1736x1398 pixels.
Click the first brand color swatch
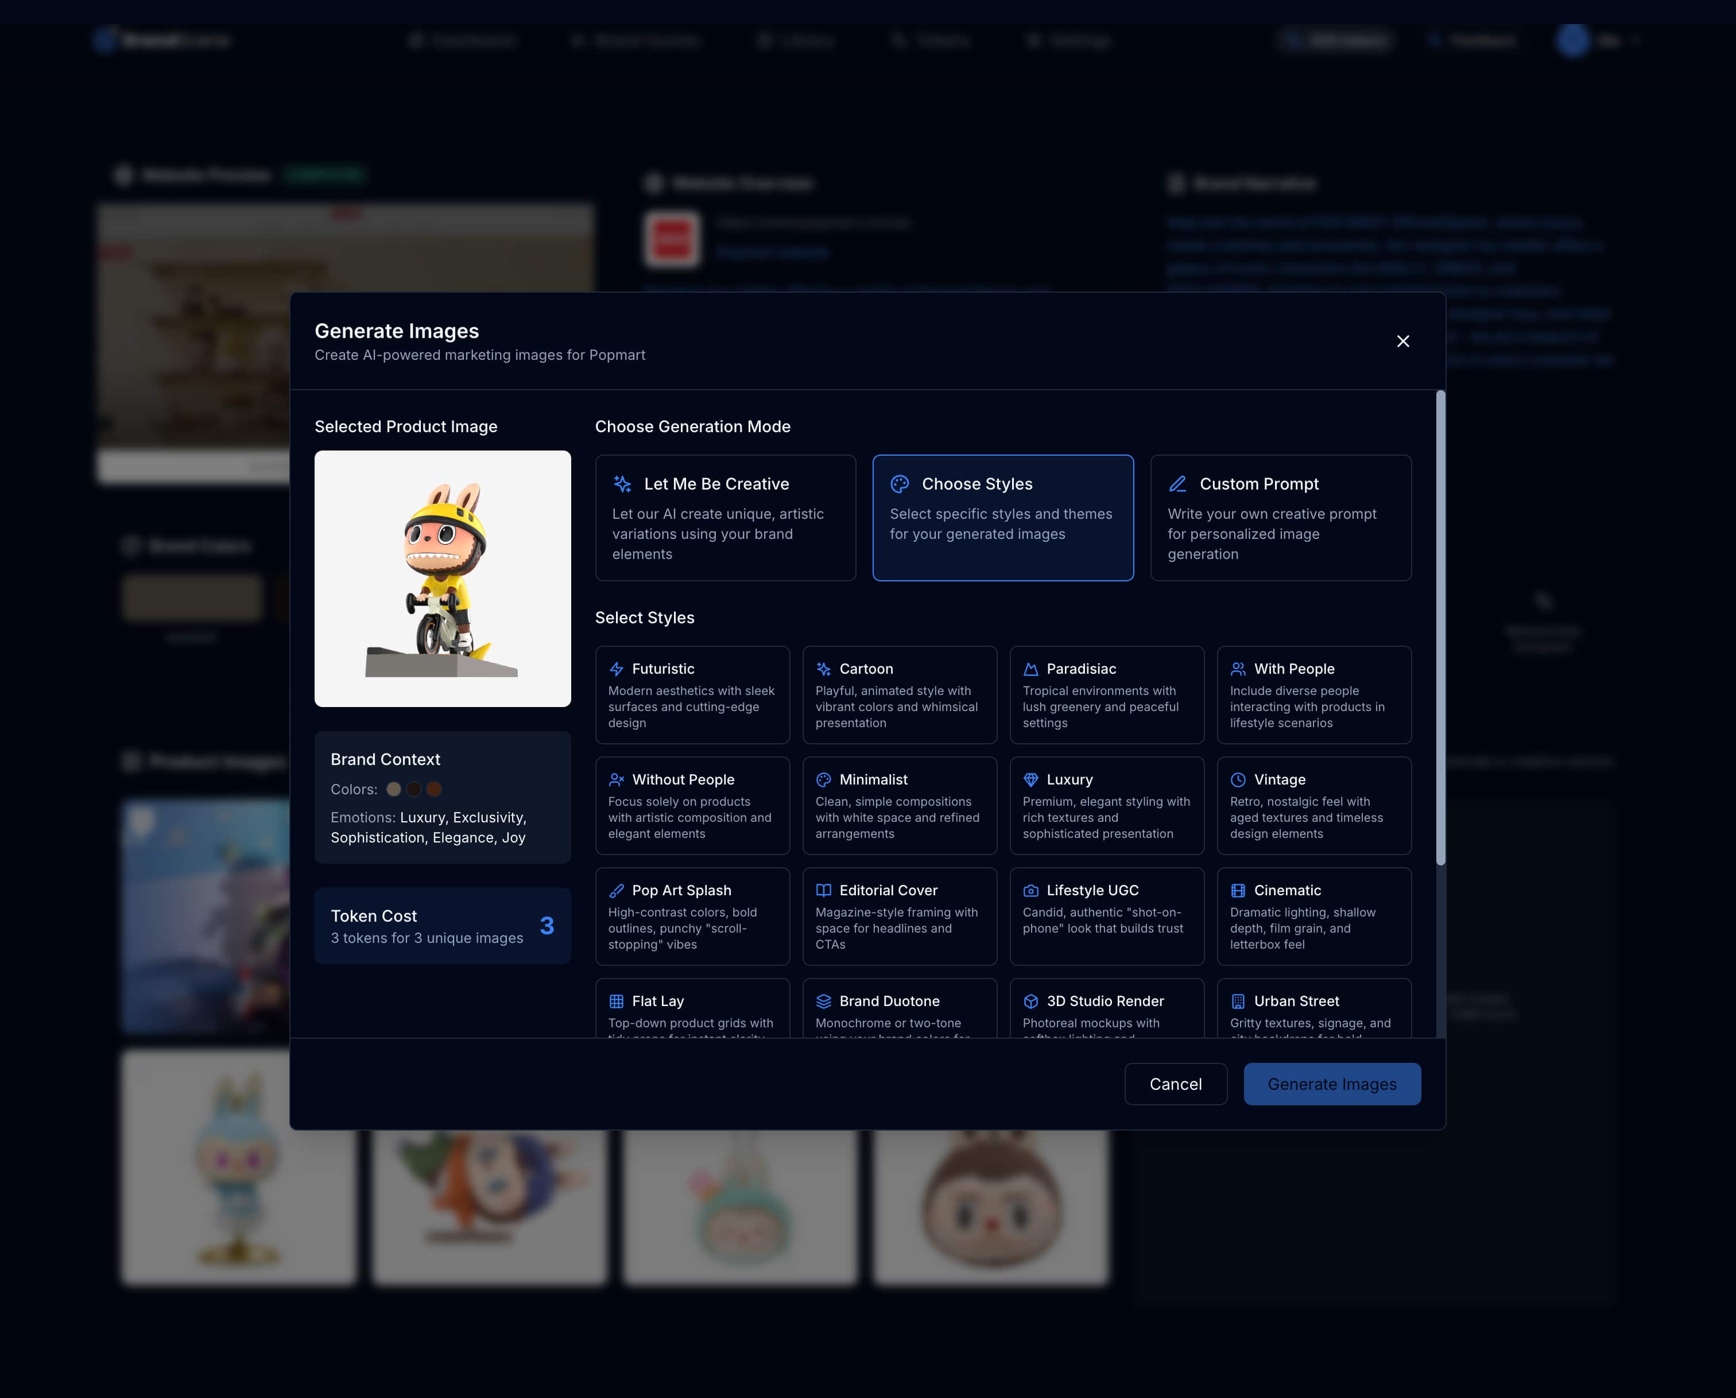tap(394, 789)
